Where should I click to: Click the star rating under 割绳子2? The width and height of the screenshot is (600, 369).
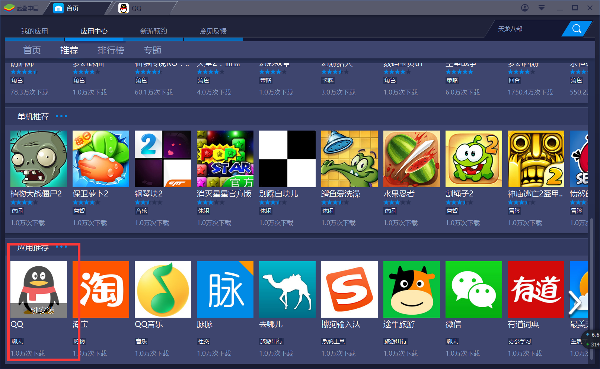pyautogui.click(x=459, y=202)
